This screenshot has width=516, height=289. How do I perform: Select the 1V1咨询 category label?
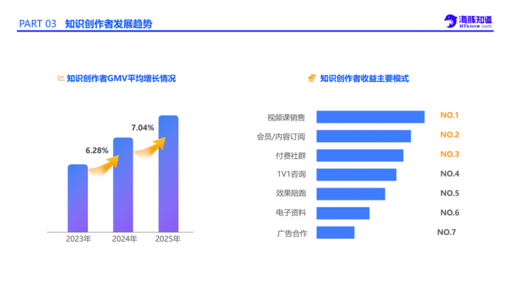(x=290, y=174)
